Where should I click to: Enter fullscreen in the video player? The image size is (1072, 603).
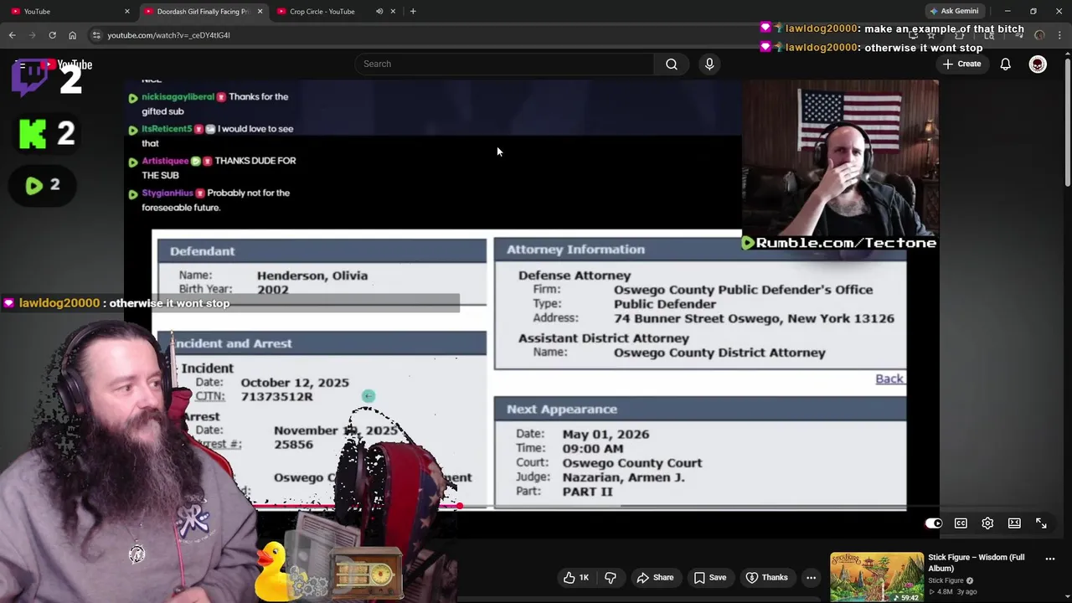pyautogui.click(x=1041, y=523)
